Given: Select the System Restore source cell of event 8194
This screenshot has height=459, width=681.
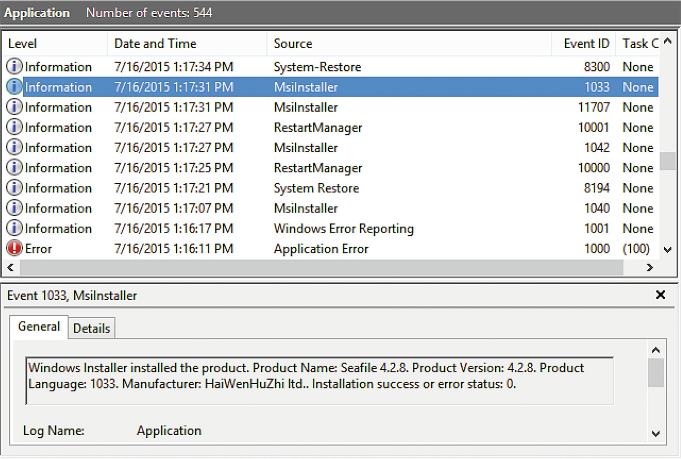Looking at the screenshot, I should click(x=316, y=188).
